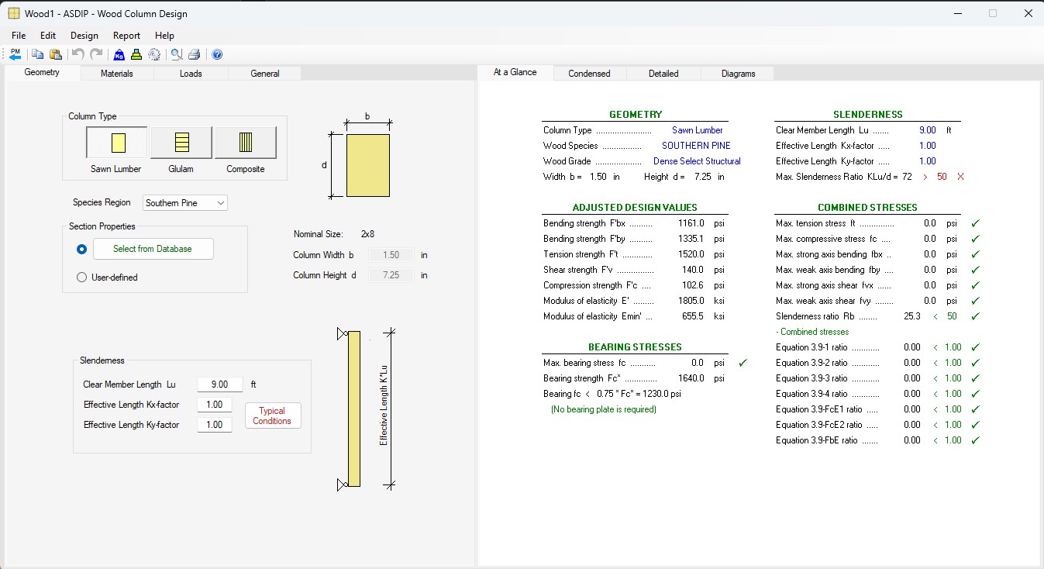Click the Effective Length Kx-factor field
This screenshot has height=569, width=1044.
tap(215, 405)
